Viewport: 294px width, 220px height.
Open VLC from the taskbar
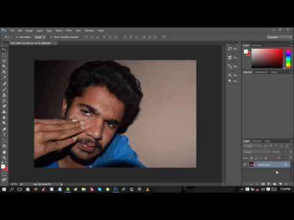(x=148, y=189)
